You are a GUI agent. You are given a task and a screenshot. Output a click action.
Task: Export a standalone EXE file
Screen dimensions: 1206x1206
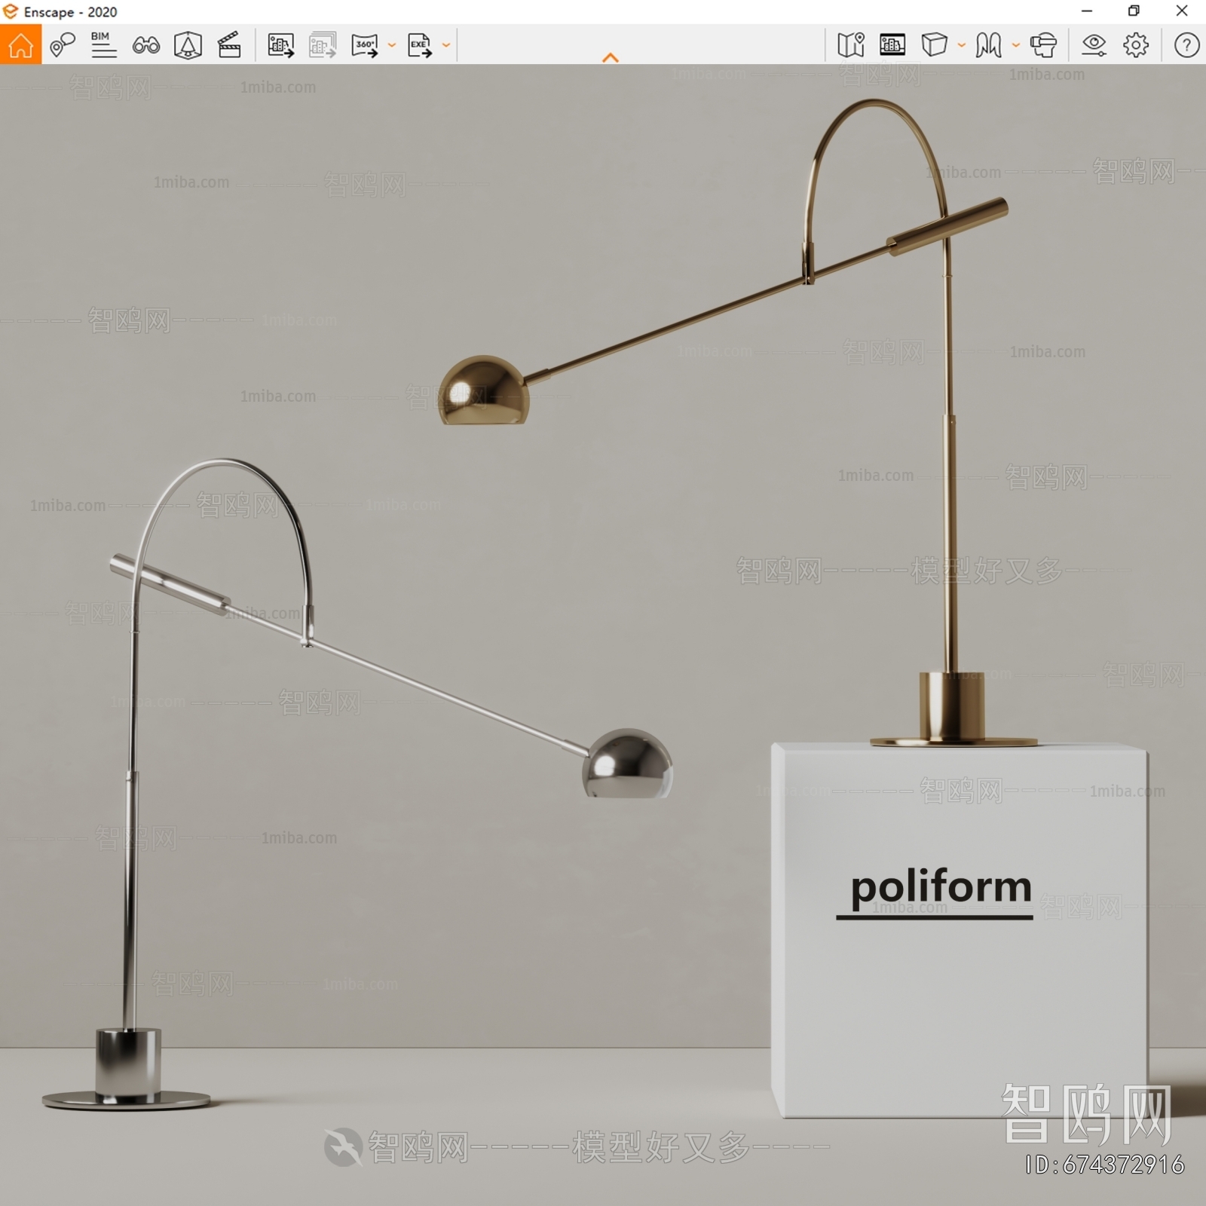[420, 45]
